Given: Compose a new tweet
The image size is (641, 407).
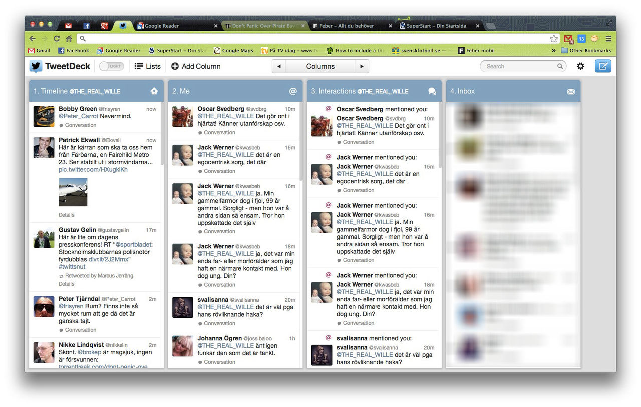Looking at the screenshot, I should pyautogui.click(x=603, y=66).
